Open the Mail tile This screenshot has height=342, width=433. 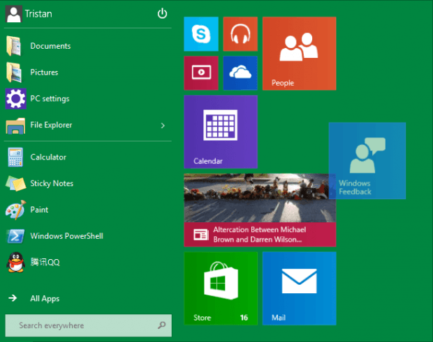[x=299, y=288]
